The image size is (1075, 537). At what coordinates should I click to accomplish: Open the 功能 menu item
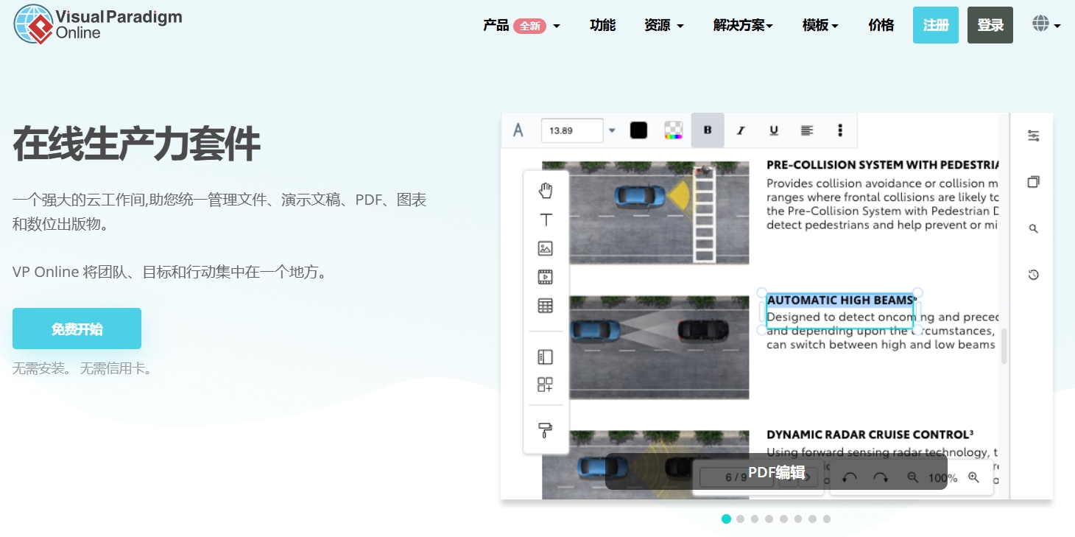coord(602,25)
